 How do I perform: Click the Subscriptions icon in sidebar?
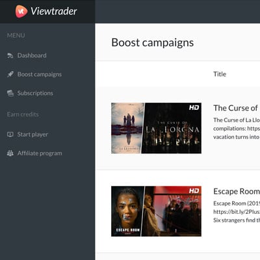click(10, 93)
